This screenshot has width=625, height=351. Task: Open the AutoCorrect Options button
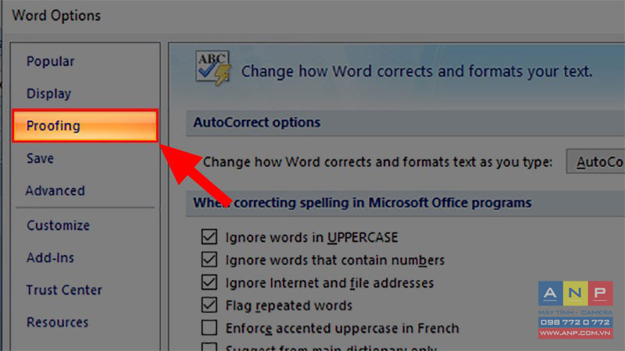point(595,161)
